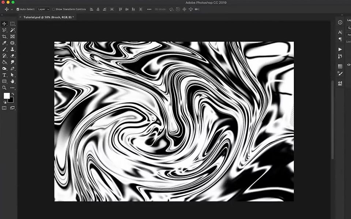Open the Layers panel tab
Image resolution: width=351 pixels, height=219 pixels.
348,20
